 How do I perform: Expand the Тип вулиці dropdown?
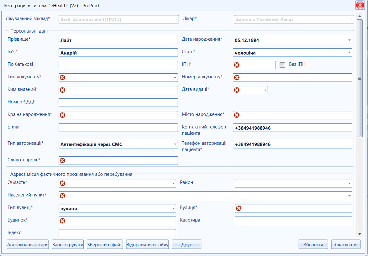click(173, 208)
